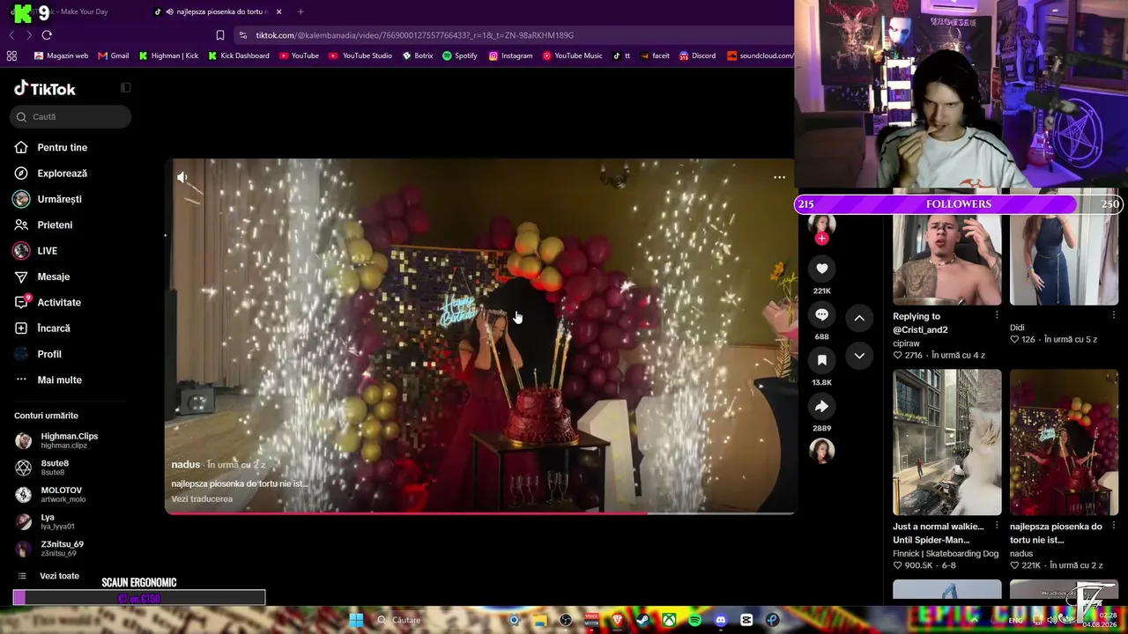1128x634 pixels.
Task: Open options for Just a normal walkie card
Action: pos(997,527)
